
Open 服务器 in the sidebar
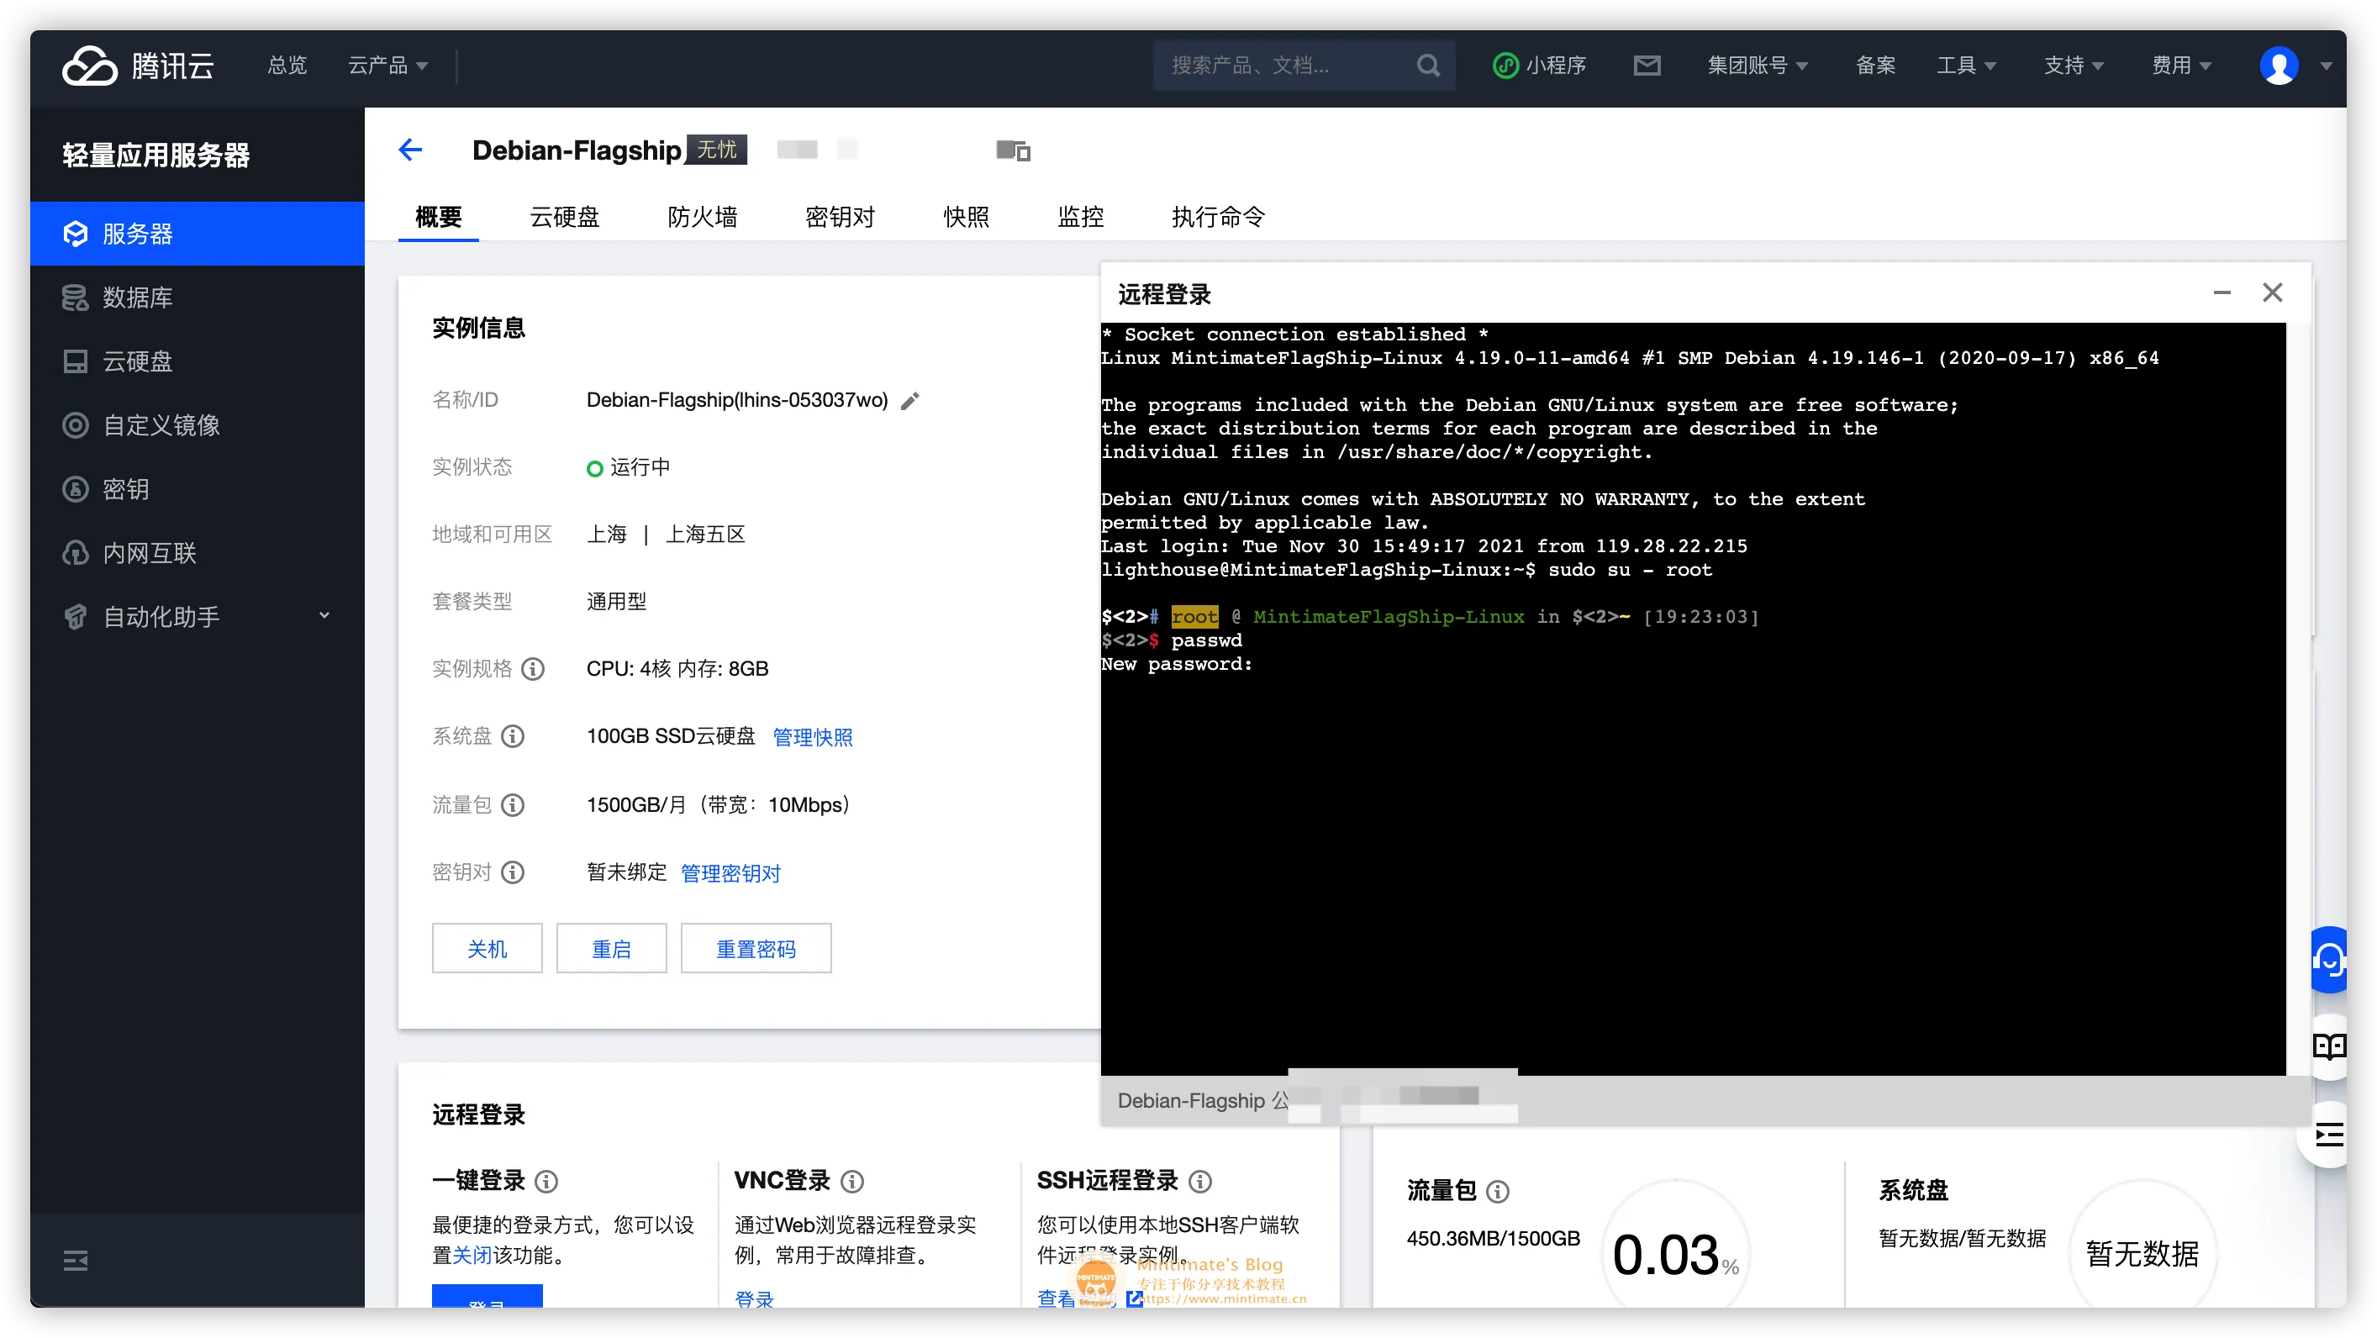click(x=198, y=234)
